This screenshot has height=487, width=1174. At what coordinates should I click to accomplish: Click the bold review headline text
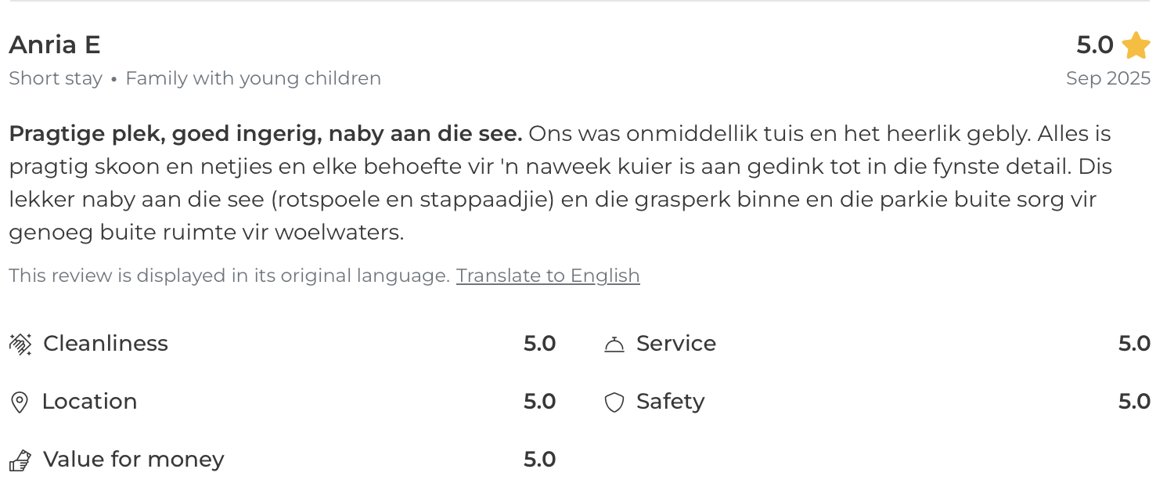(x=265, y=134)
